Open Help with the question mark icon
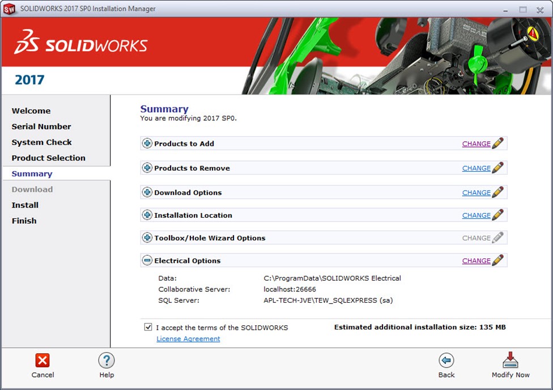The image size is (553, 390). [x=107, y=361]
